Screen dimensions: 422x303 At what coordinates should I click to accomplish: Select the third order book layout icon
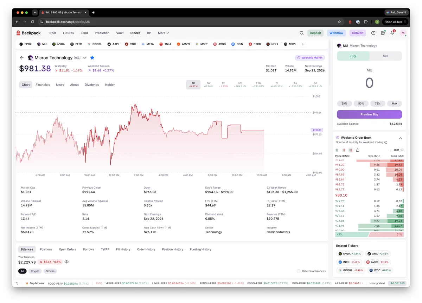[351, 150]
